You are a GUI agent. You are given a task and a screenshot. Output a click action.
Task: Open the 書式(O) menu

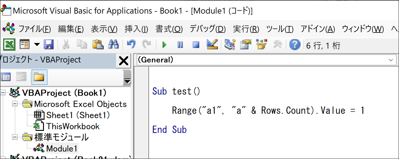pyautogui.click(x=169, y=29)
